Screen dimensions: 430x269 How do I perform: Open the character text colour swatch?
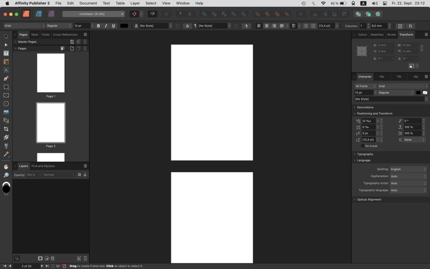click(x=418, y=92)
